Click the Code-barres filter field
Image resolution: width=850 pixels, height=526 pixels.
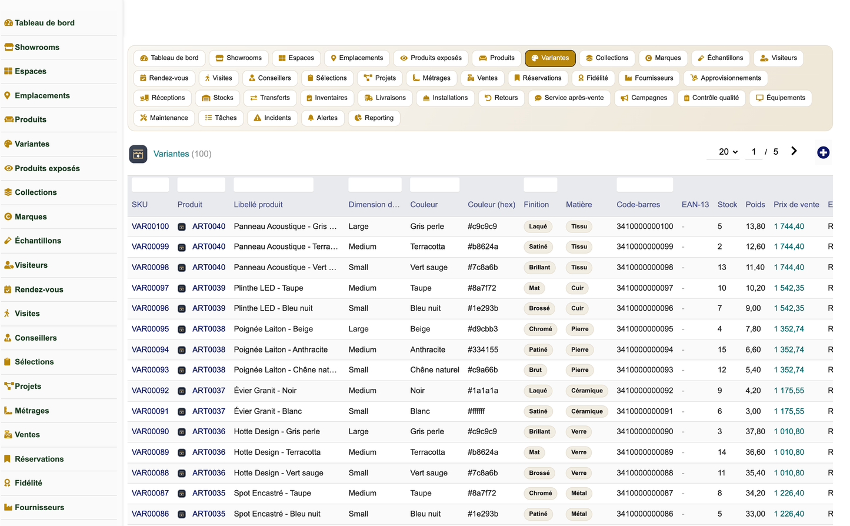[x=645, y=185]
